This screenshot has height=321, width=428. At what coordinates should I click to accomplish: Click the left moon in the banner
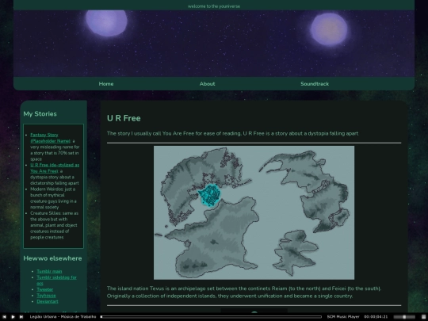tap(106, 23)
